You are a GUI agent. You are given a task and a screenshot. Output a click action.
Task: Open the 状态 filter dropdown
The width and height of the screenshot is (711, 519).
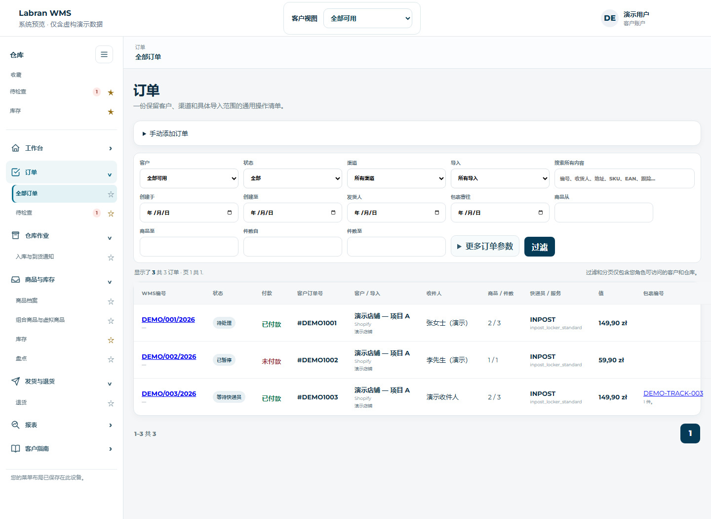(x=293, y=178)
